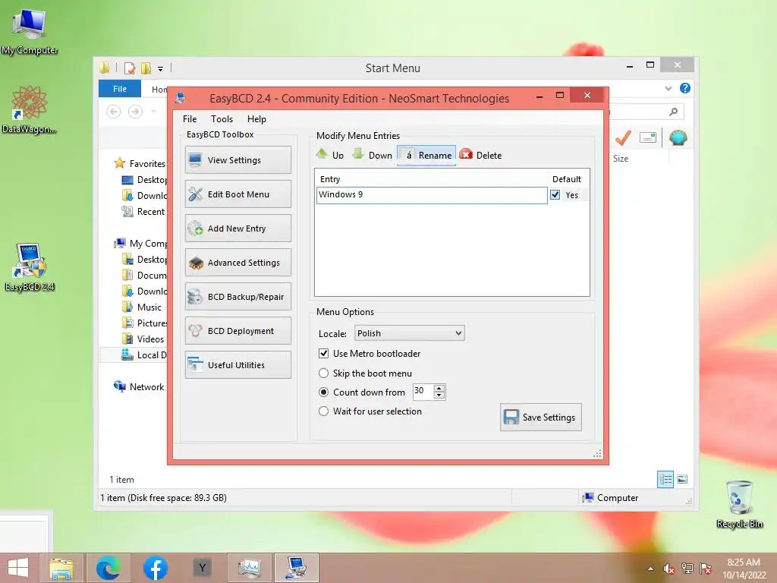Screen dimensions: 777x583
Task: Open Facebook from taskbar
Action: tap(155, 568)
